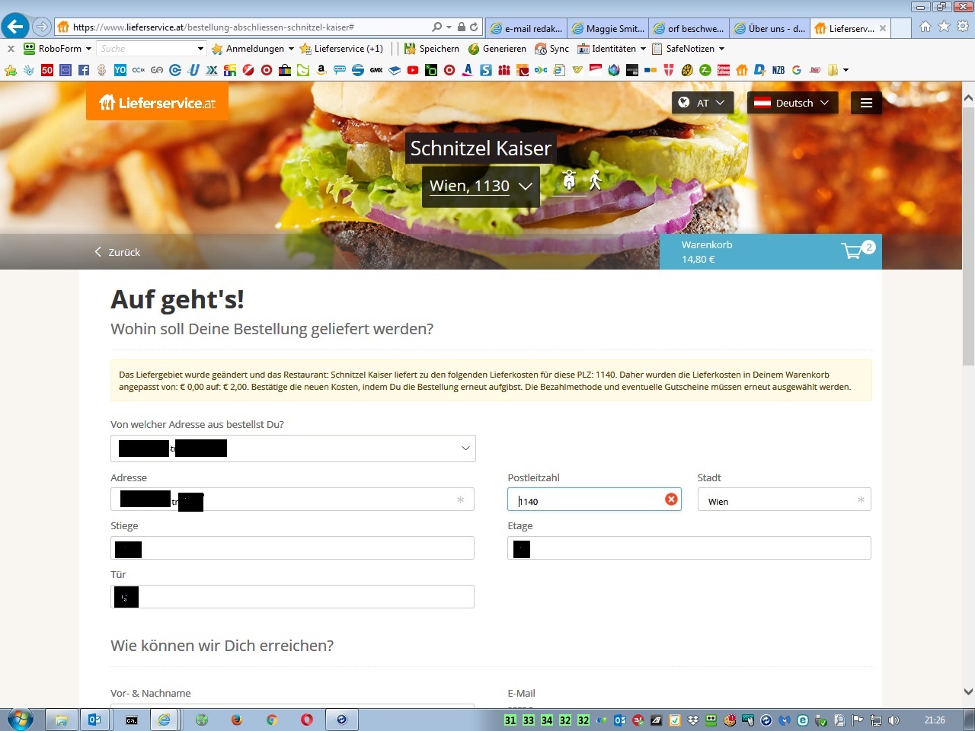Expand RoboForm search box dropdown arrow

click(200, 49)
